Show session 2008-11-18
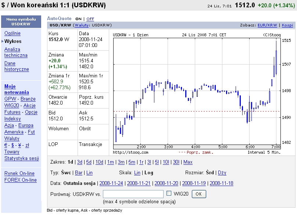 click(x=221, y=183)
